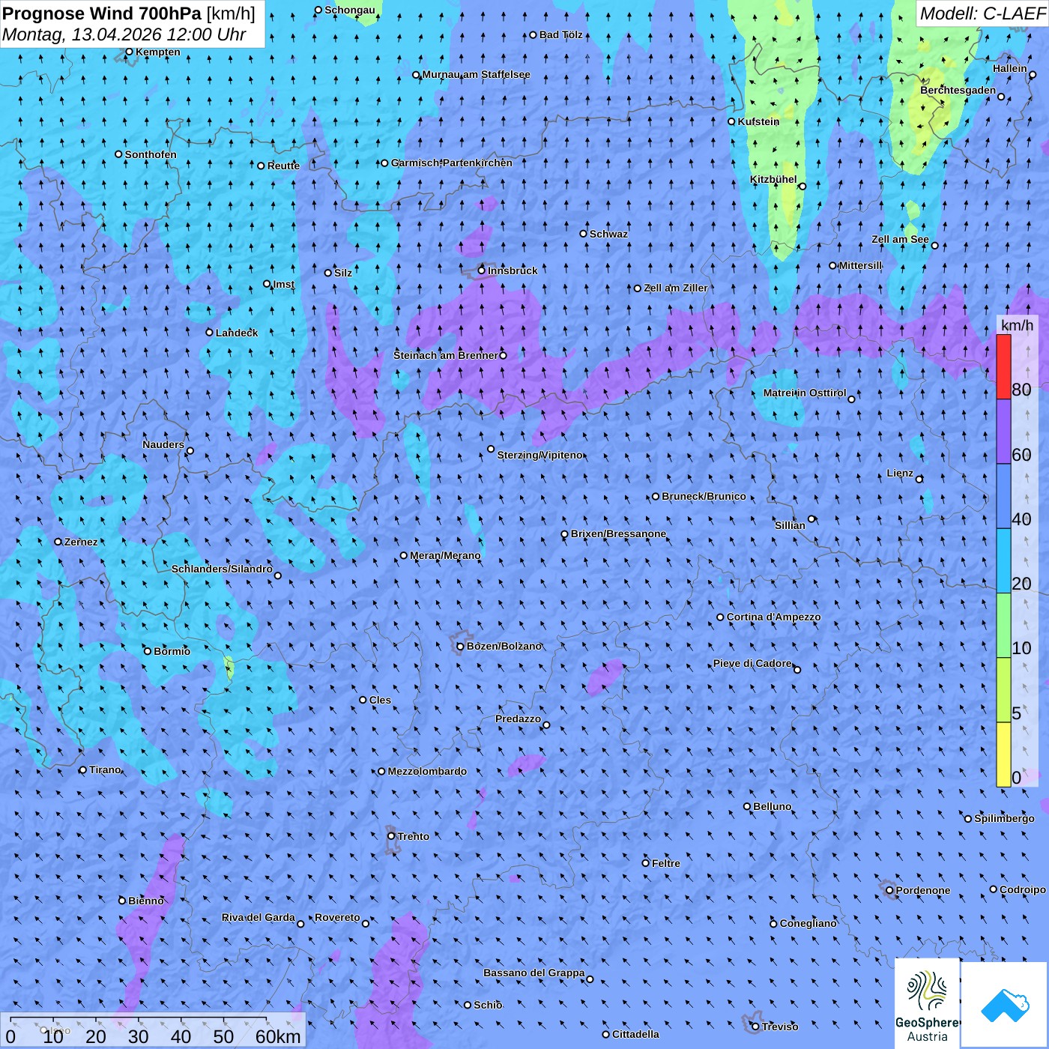Image resolution: width=1049 pixels, height=1049 pixels.
Task: Click the Schwaz city label
Action: [608, 234]
